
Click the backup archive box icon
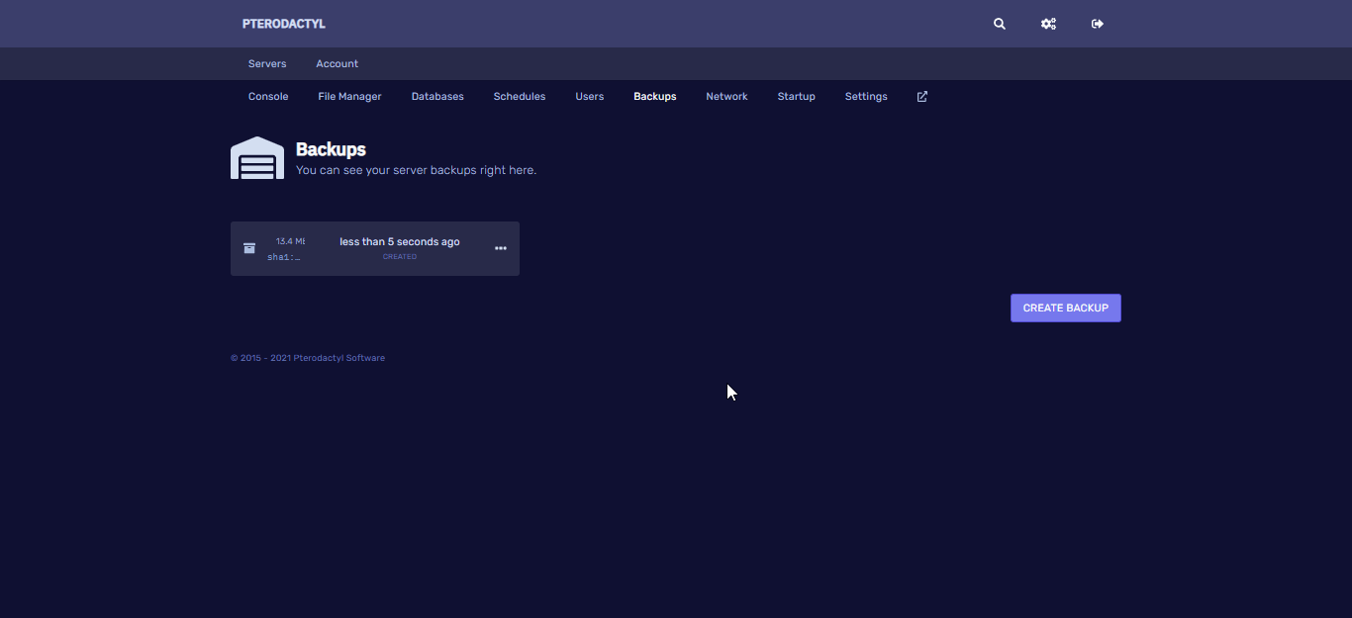click(x=249, y=248)
